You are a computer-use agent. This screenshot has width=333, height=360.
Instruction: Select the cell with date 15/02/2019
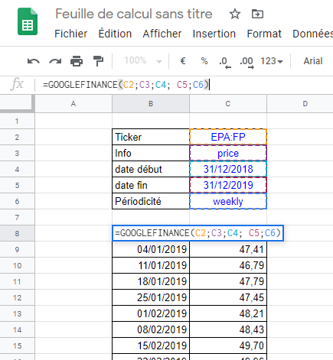[x=151, y=345]
